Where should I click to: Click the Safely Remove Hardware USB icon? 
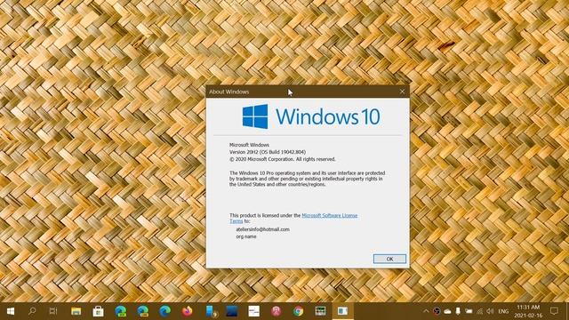[x=458, y=311]
